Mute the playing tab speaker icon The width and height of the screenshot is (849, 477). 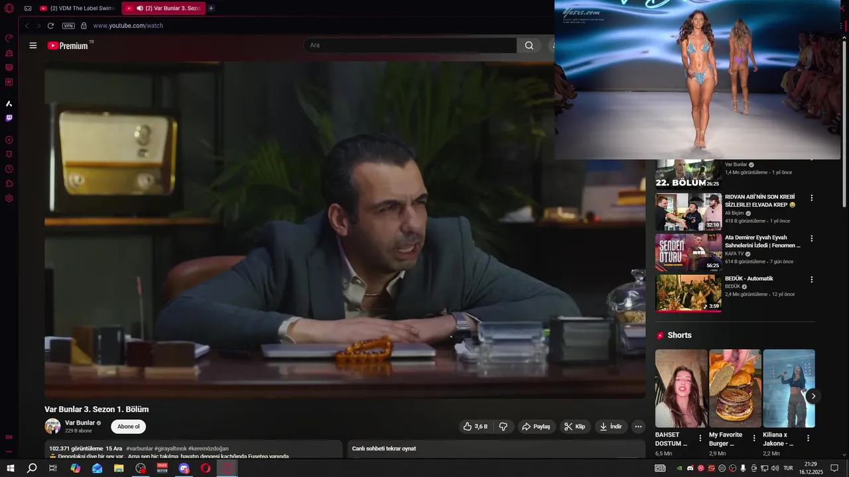140,9
